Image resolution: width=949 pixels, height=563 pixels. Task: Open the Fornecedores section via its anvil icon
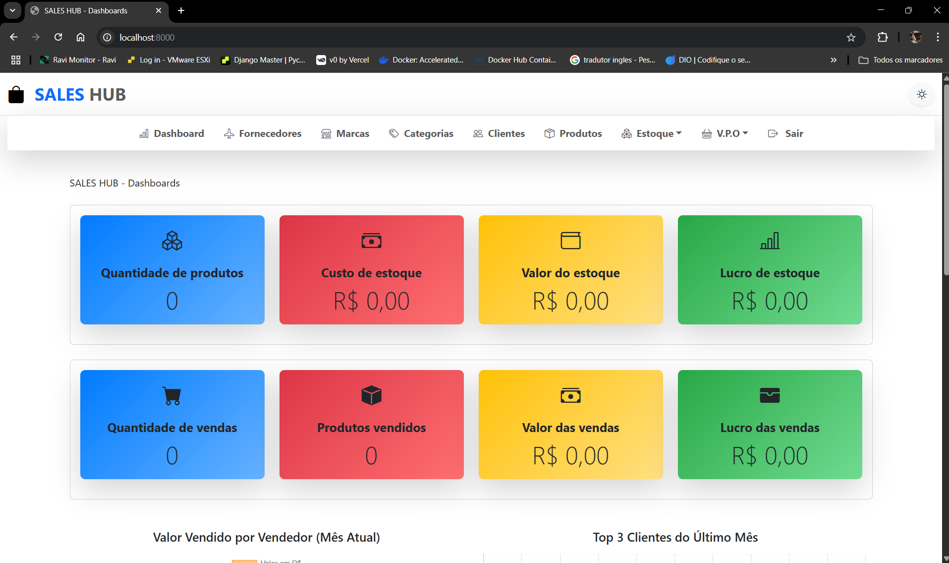(228, 133)
